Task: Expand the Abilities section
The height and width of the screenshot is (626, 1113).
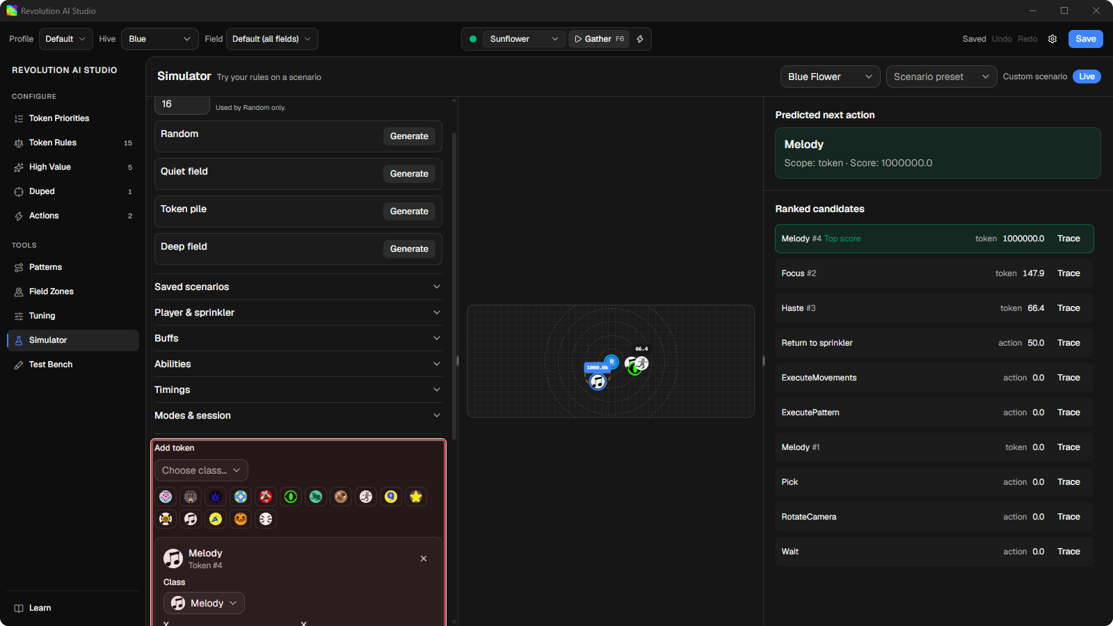Action: (298, 364)
